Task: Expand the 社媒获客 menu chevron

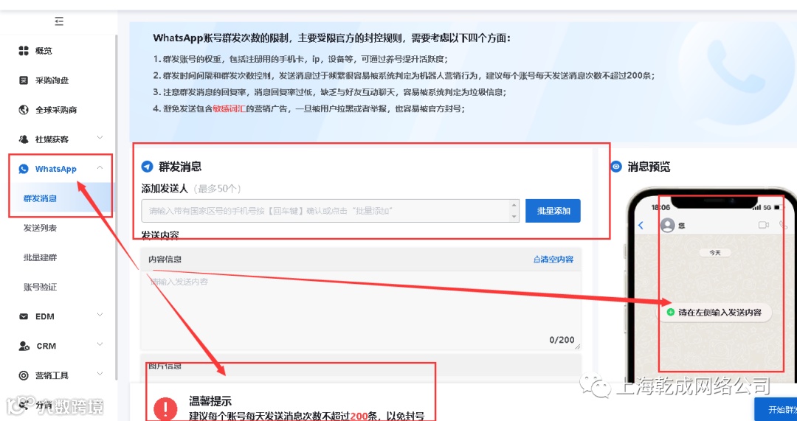Action: [x=100, y=138]
